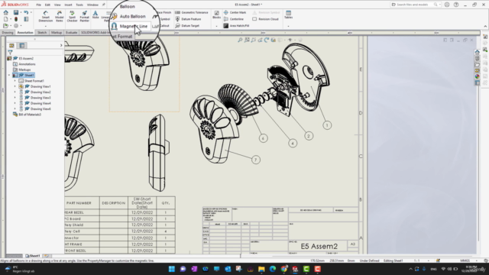This screenshot has height=275, width=489.
Task: Add a Datum Target
Action: tap(187, 25)
